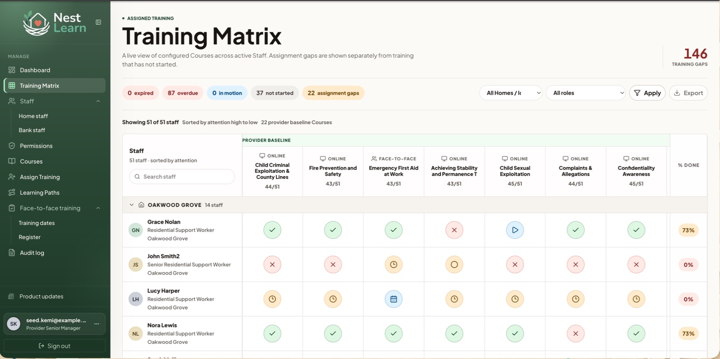Image resolution: width=720 pixels, height=359 pixels.
Task: Collapse the Oakwood Grove group
Action: (x=131, y=205)
